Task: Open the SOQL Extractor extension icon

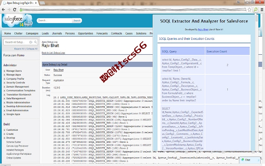Action: tap(256, 10)
